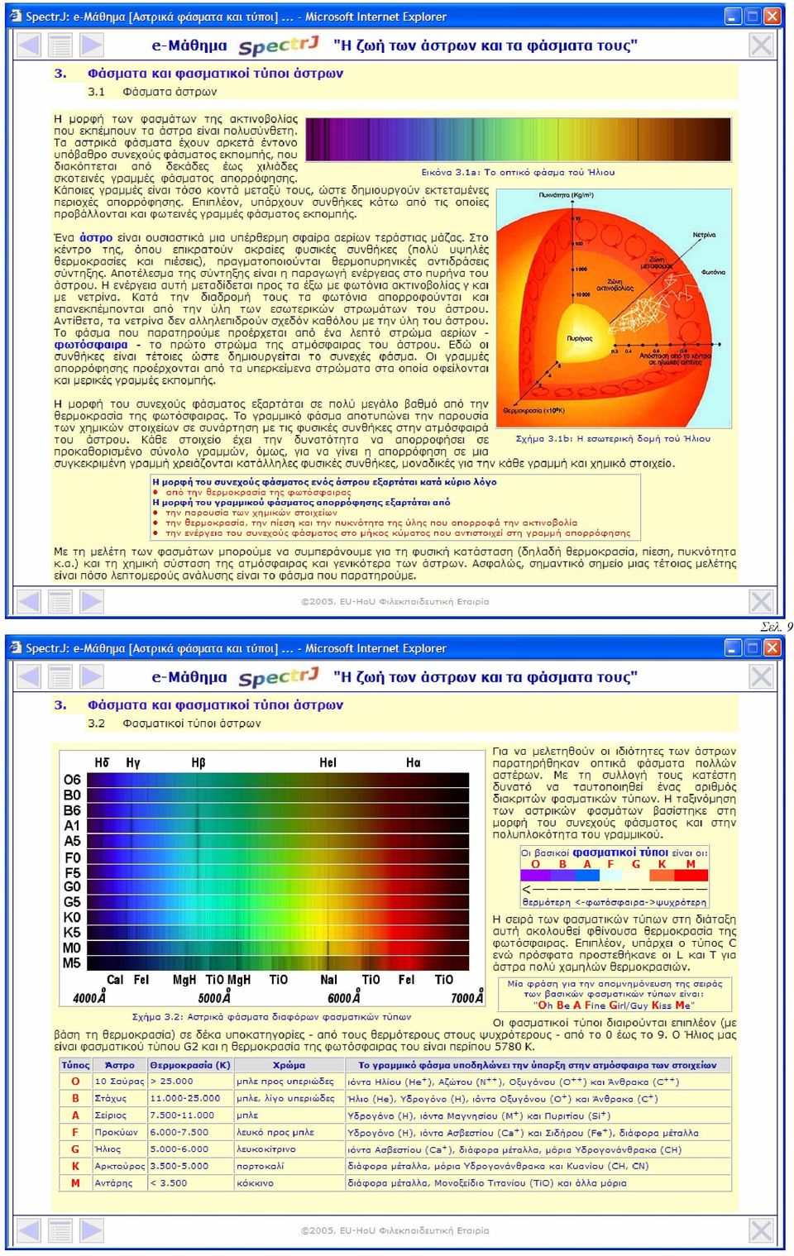The image size is (794, 1256).
Task: Click forward arrow in section 3.1 window footer
Action: click(x=92, y=601)
